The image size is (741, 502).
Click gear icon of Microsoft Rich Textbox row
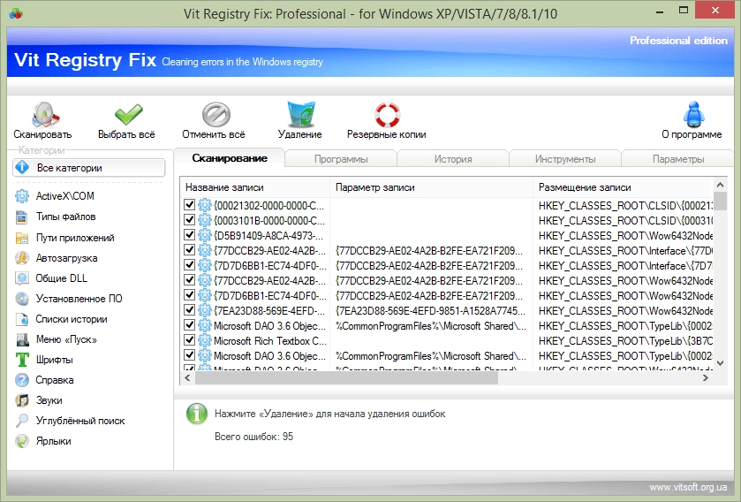pos(205,340)
